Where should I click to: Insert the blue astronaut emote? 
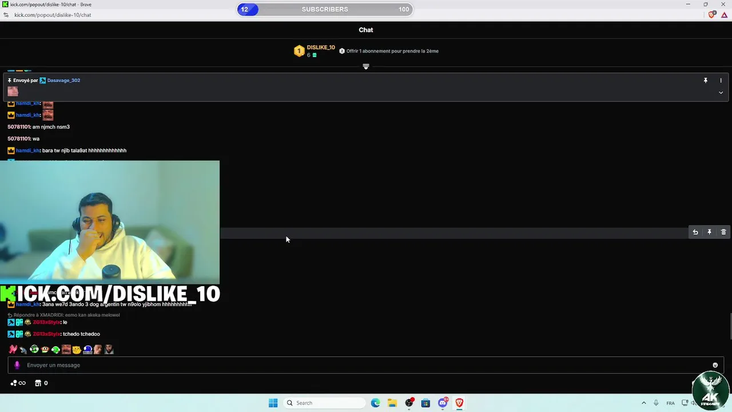pos(87,350)
